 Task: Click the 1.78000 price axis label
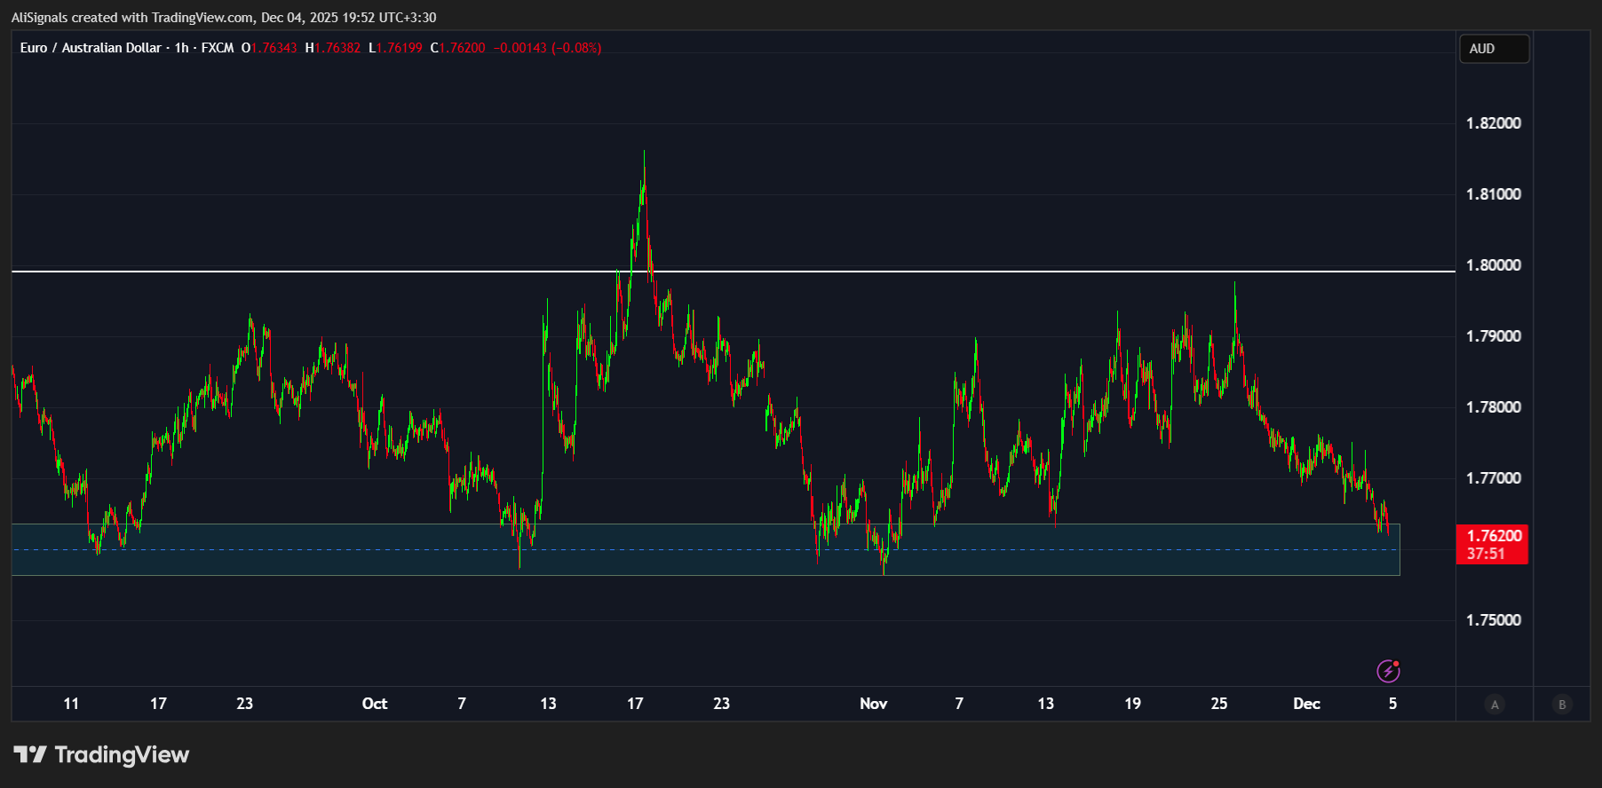(x=1494, y=407)
